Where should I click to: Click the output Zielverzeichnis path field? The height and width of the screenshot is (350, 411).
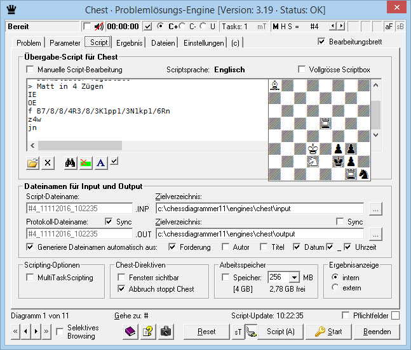pyautogui.click(x=260, y=234)
